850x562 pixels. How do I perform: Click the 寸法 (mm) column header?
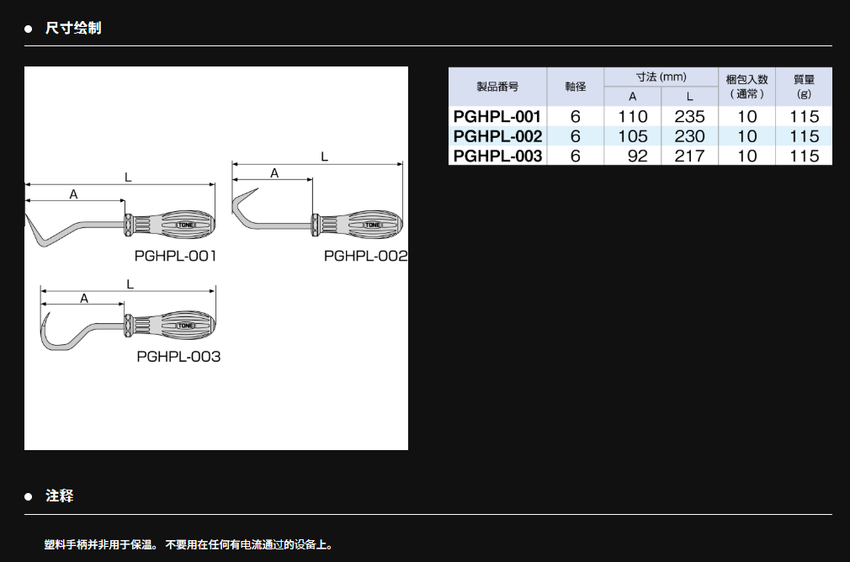tap(661, 77)
